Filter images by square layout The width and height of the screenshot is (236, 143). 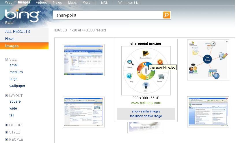coord(15,101)
